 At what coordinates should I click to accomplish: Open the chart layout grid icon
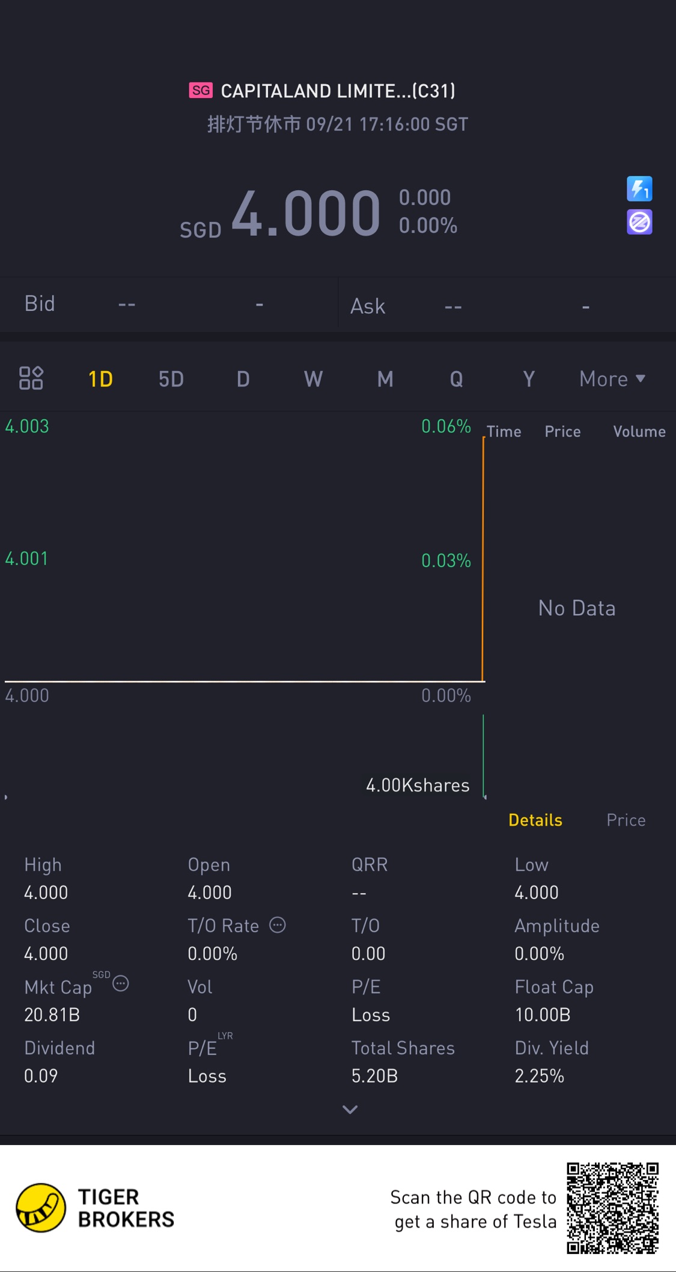click(x=31, y=378)
